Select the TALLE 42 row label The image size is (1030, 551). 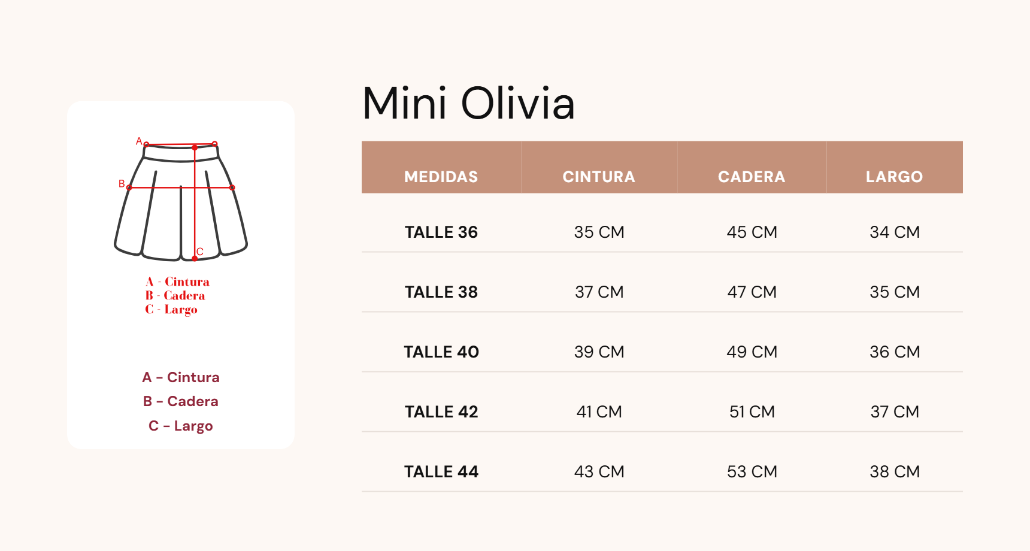click(x=441, y=411)
